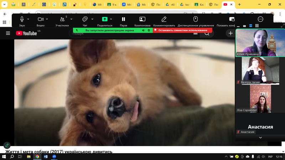Viewport: 285px width, 160px height.
Task: Expand audio options arrow beside Звук
Action: click(x=31, y=19)
